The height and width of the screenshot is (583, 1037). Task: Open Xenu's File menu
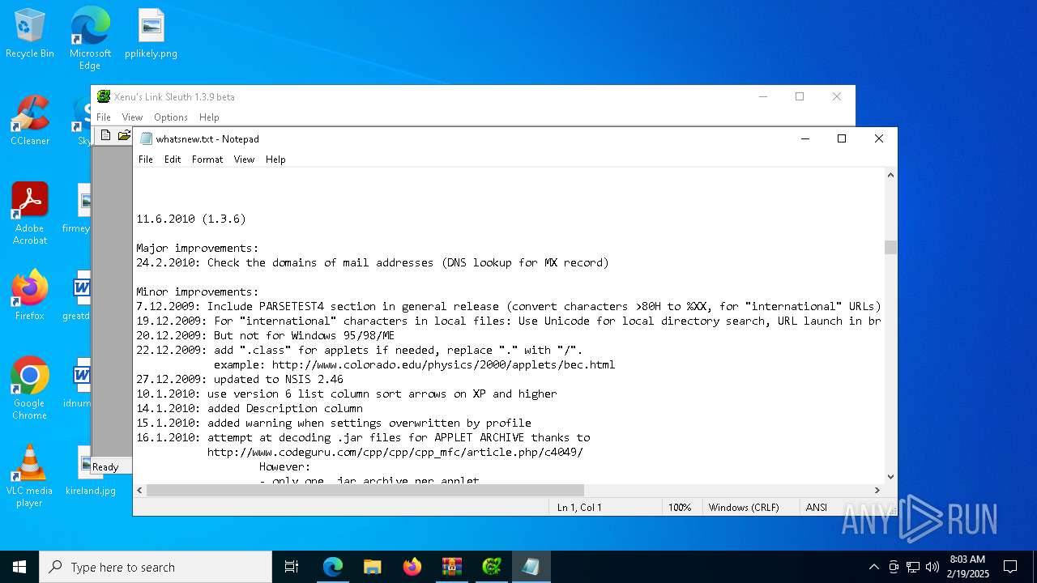(104, 117)
